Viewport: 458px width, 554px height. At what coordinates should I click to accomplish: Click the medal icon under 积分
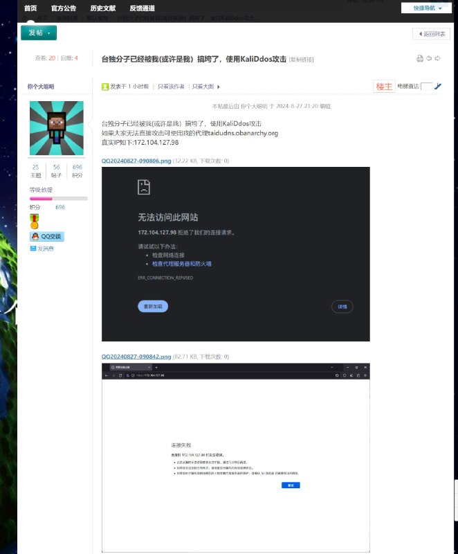point(34,221)
